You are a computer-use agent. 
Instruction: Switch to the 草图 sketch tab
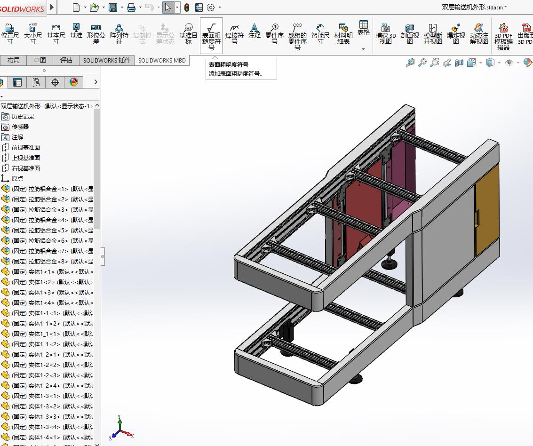pos(40,60)
